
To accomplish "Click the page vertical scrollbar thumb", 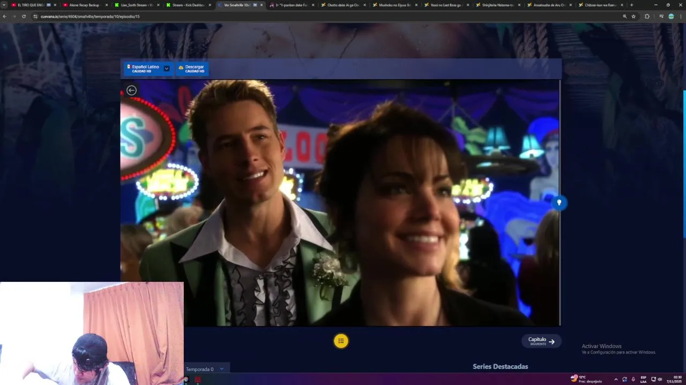I will point(684,164).
